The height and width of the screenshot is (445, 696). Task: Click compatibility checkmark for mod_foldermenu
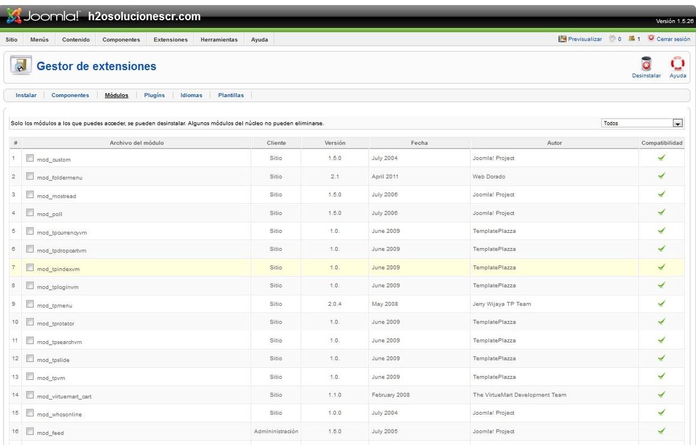tap(661, 175)
